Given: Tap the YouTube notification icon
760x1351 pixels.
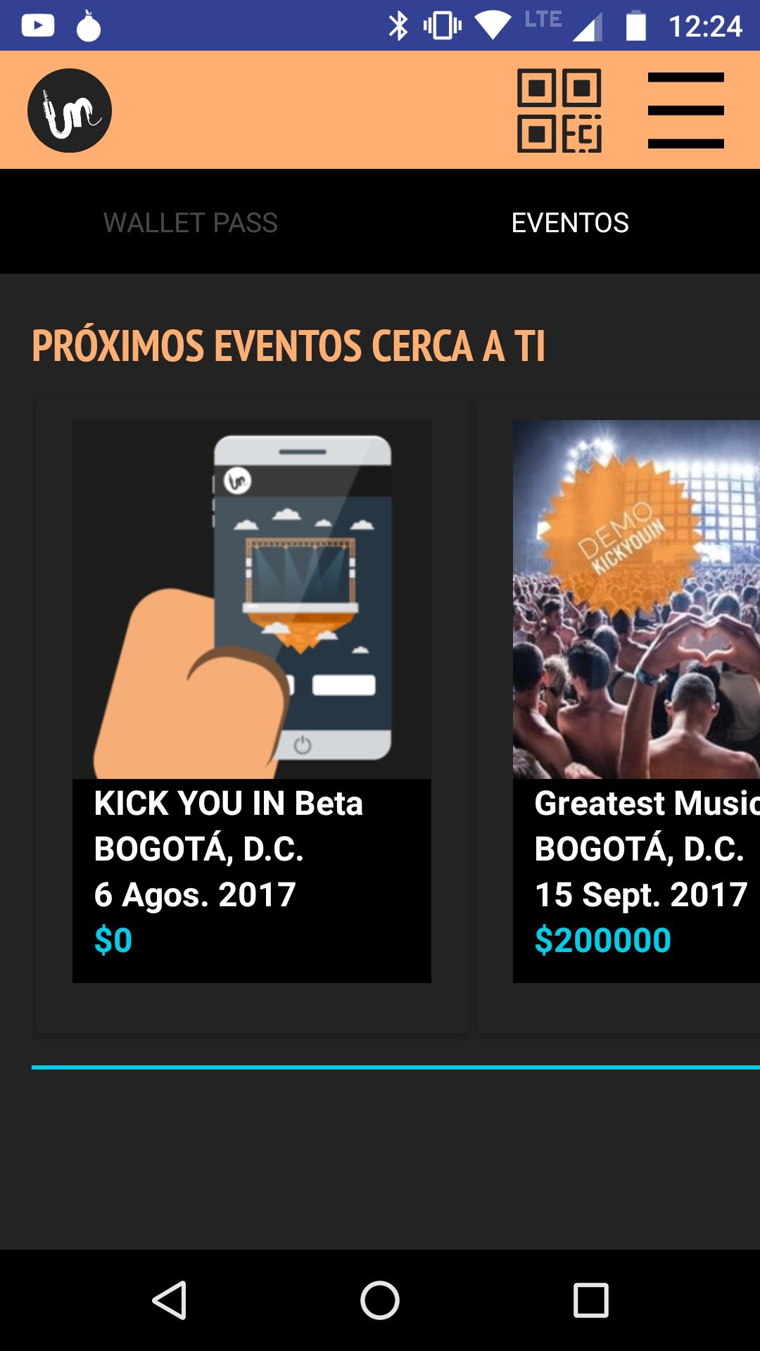Looking at the screenshot, I should coord(38,26).
